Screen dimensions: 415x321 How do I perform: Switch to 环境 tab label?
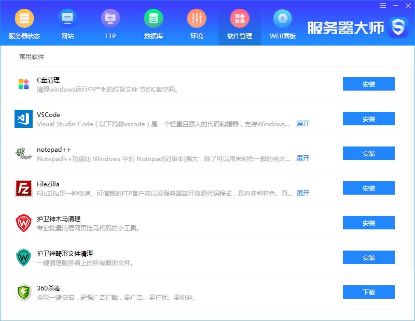pyautogui.click(x=197, y=36)
